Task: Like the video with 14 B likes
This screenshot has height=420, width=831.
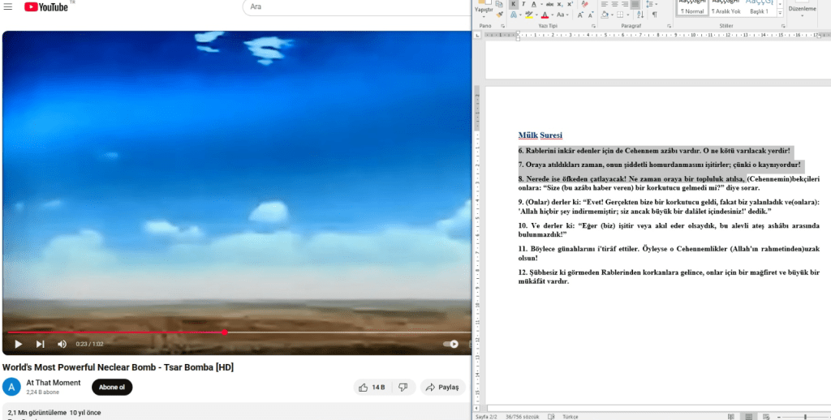Action: pos(372,388)
